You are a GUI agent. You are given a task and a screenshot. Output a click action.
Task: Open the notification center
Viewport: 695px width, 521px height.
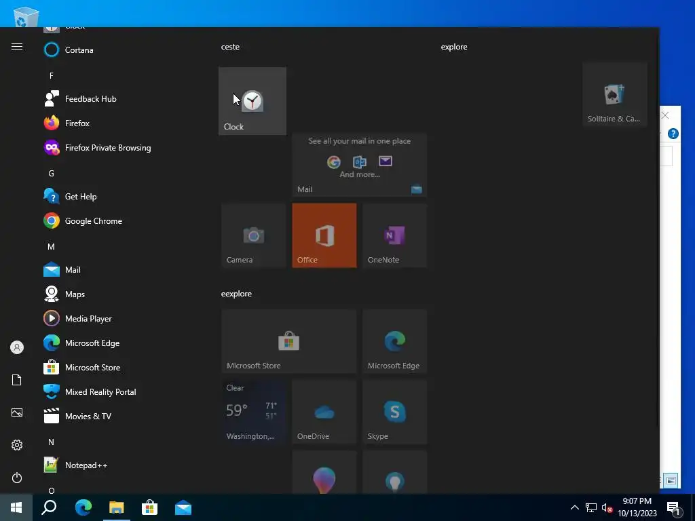[x=674, y=507]
